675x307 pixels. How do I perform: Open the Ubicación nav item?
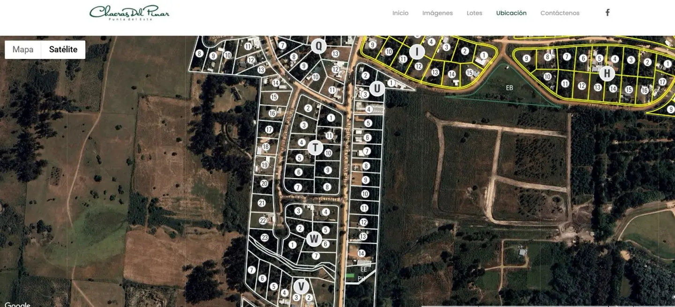tap(511, 13)
